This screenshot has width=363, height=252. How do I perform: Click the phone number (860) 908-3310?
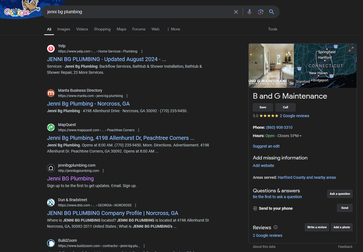point(279,127)
